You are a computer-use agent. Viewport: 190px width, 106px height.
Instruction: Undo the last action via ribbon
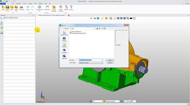tap(28, 8)
